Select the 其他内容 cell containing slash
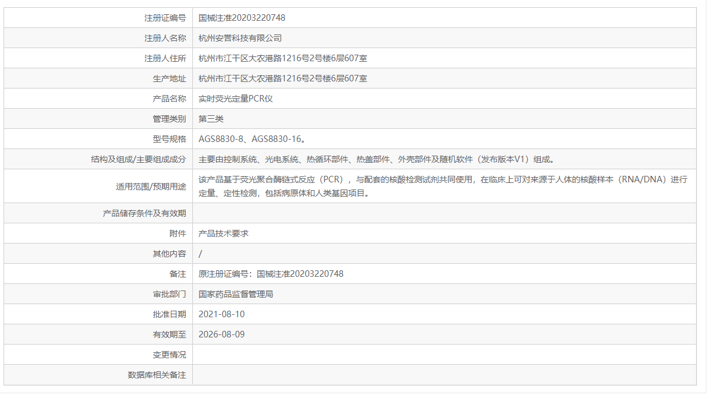Image resolution: width=710 pixels, height=398 pixels. coord(199,253)
